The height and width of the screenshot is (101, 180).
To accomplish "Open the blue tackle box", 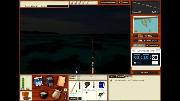I will [38, 81].
